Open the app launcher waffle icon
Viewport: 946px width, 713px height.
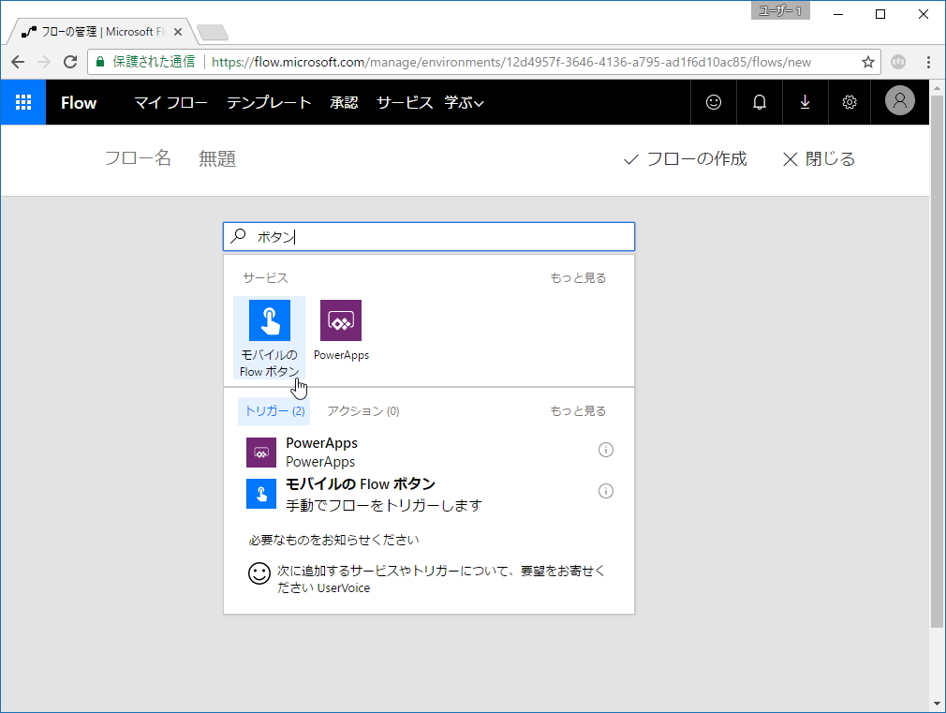[22, 102]
